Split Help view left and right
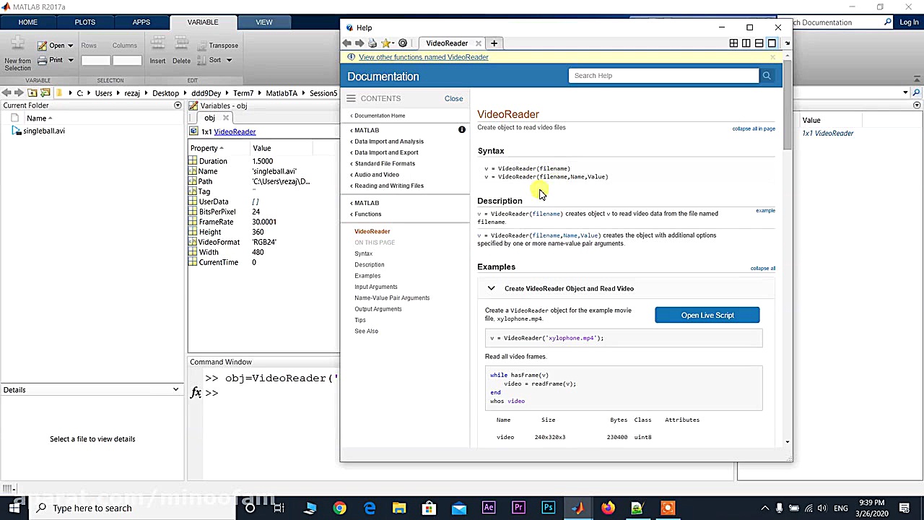Viewport: 924px width, 520px height. (x=746, y=43)
